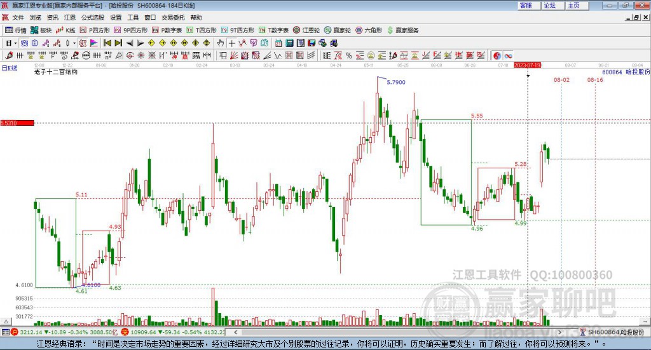Open the T四方形 tool
Screen dimensions: 651x350
pyautogui.click(x=202, y=30)
